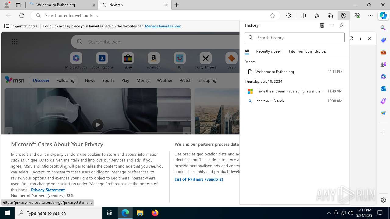This screenshot has height=219, width=390.
Task: Close the sidebar pane with X
Action: point(370,38)
